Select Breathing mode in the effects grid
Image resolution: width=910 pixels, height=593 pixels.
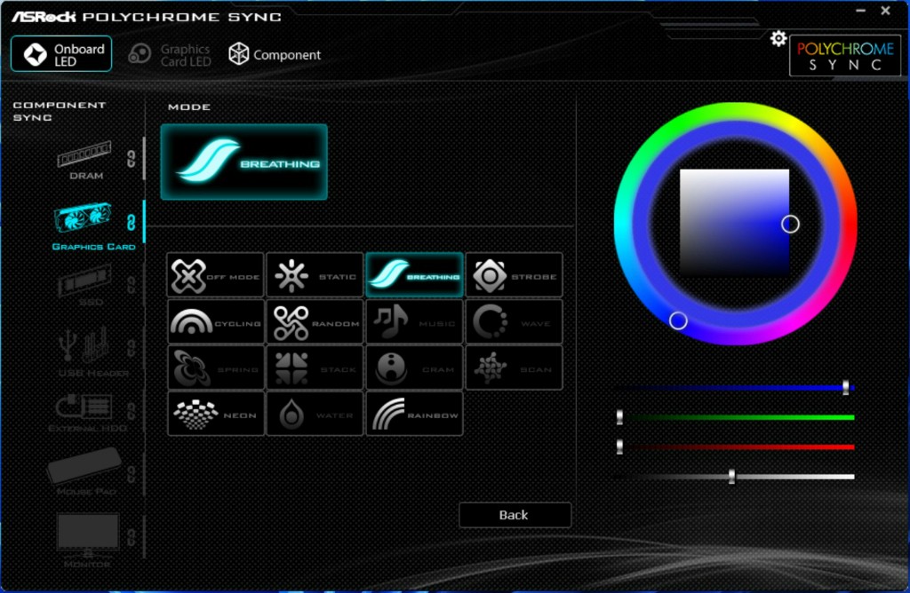coord(414,275)
